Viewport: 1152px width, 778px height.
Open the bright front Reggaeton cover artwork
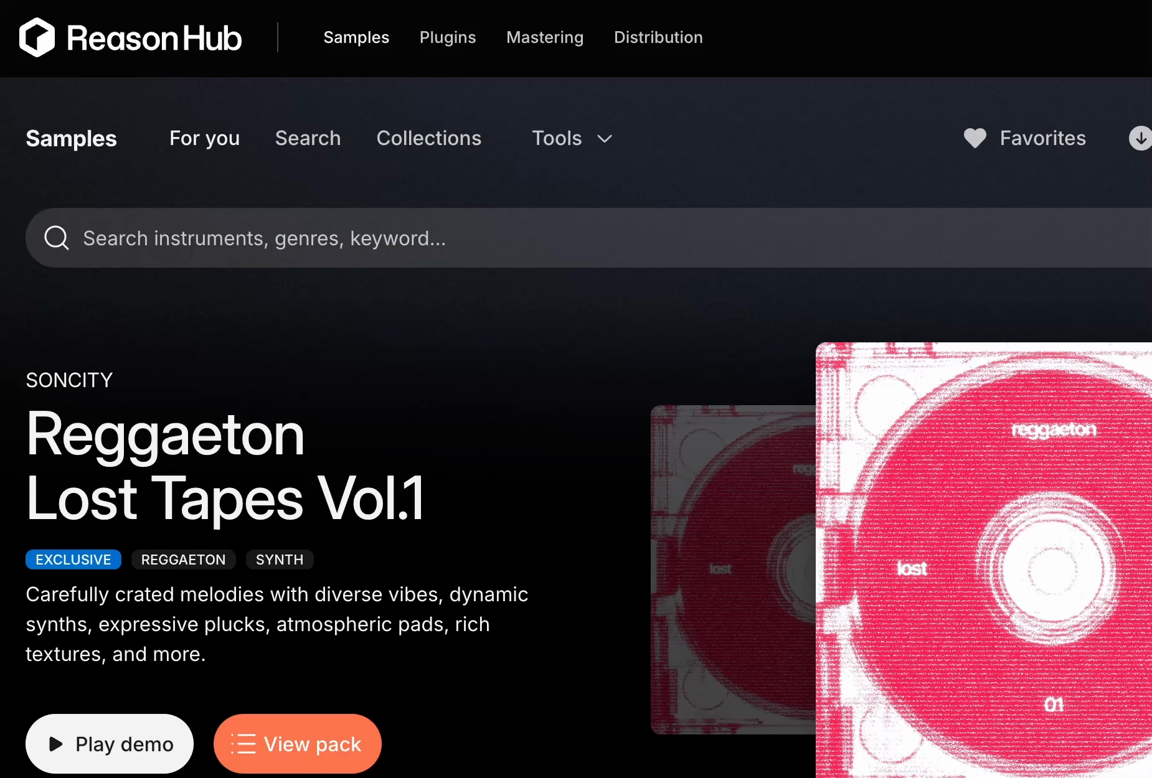click(984, 560)
